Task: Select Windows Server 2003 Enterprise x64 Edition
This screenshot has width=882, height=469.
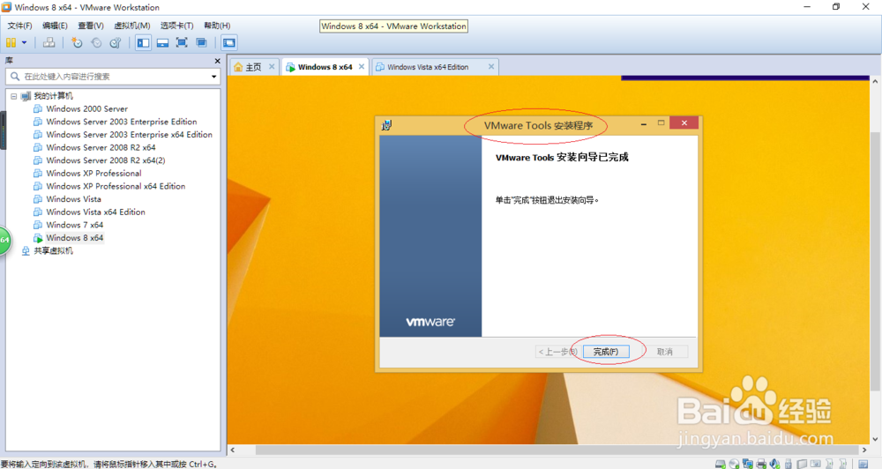Action: click(x=129, y=135)
